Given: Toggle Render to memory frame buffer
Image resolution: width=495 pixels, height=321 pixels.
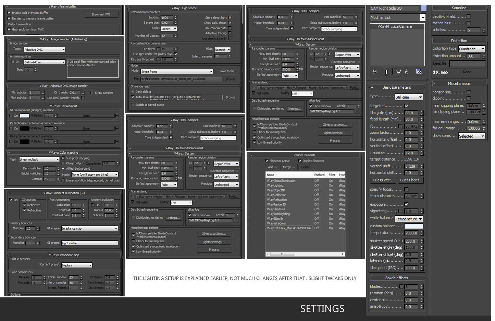Looking at the screenshot, I should pyautogui.click(x=9, y=18).
